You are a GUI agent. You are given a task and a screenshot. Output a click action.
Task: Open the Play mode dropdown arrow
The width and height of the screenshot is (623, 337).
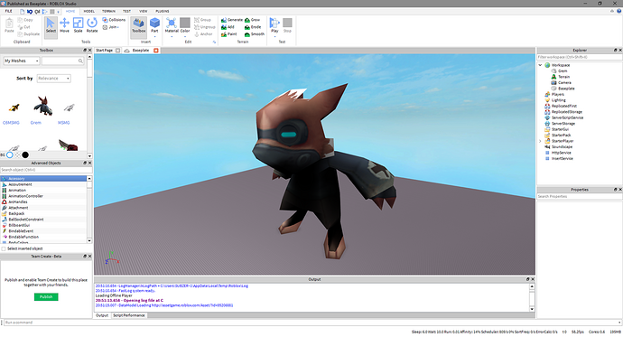tap(274, 36)
